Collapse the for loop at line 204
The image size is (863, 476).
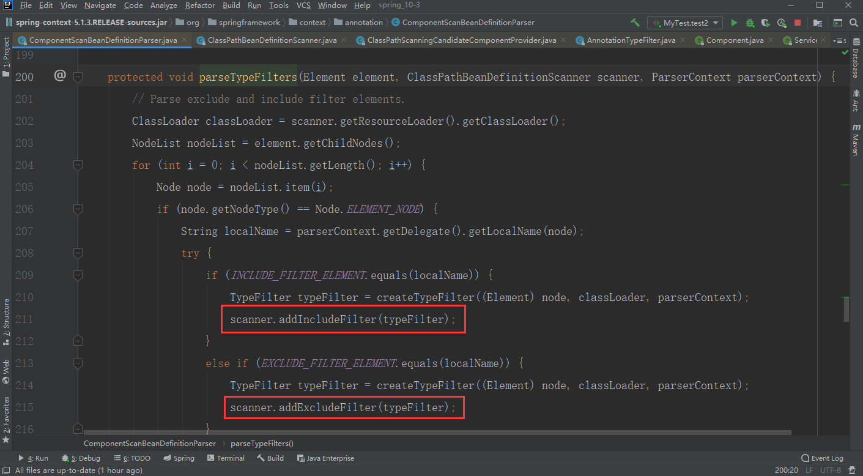point(78,165)
